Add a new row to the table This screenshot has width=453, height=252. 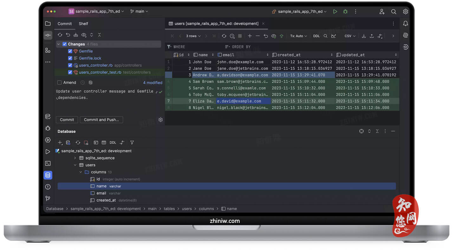(x=250, y=36)
